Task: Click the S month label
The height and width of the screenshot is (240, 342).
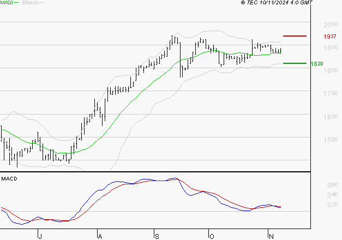Action: point(157,236)
